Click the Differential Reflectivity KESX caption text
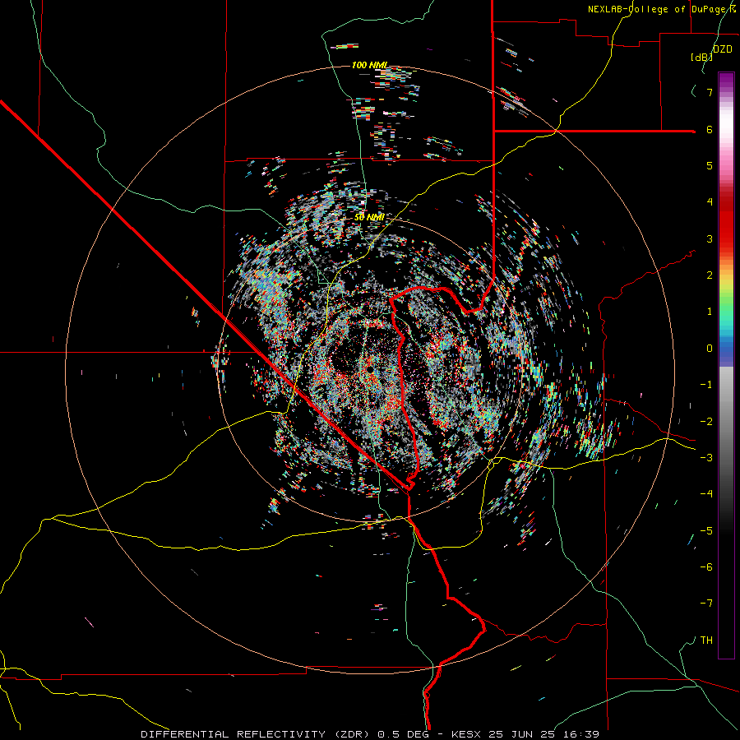740x740 pixels. coord(370,734)
